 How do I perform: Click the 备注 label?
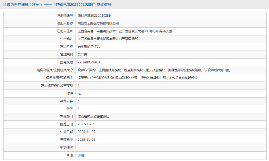point(70,109)
